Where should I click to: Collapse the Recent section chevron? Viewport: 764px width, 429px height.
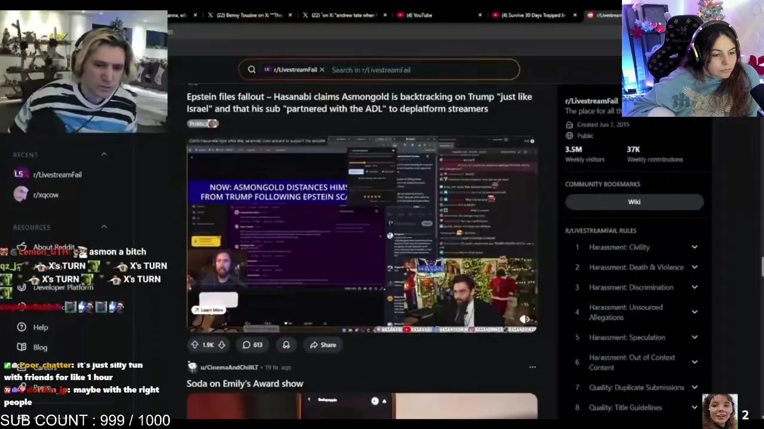[x=104, y=154]
